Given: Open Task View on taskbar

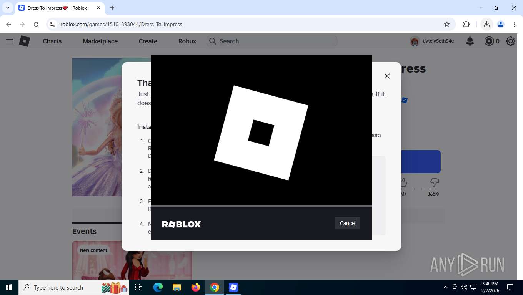Looking at the screenshot, I should pos(138,287).
